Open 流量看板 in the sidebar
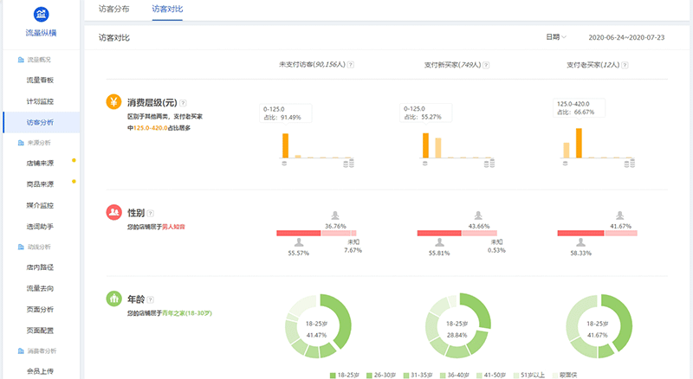Viewport: 693px width, 379px height. (x=40, y=80)
